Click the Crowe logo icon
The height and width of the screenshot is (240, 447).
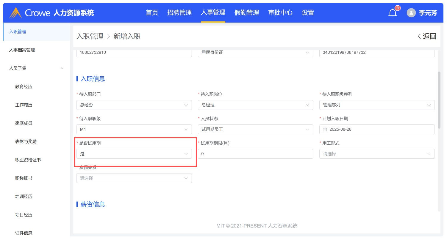pos(15,13)
